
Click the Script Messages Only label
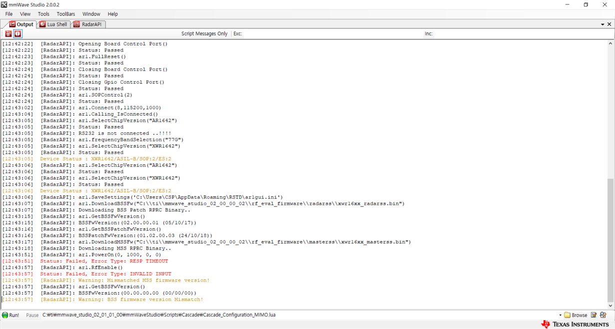[x=204, y=33]
